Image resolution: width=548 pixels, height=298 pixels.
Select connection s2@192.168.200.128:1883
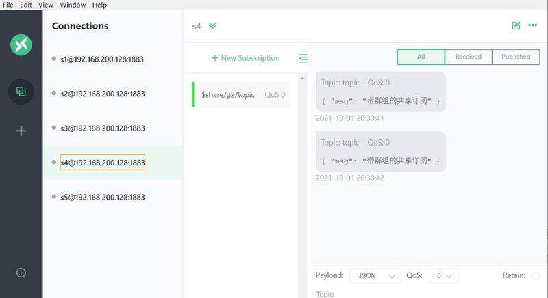pos(113,94)
